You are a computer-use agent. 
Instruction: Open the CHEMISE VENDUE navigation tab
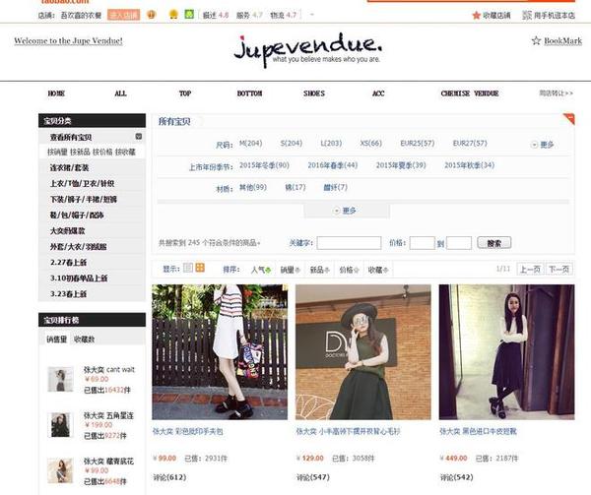470,93
